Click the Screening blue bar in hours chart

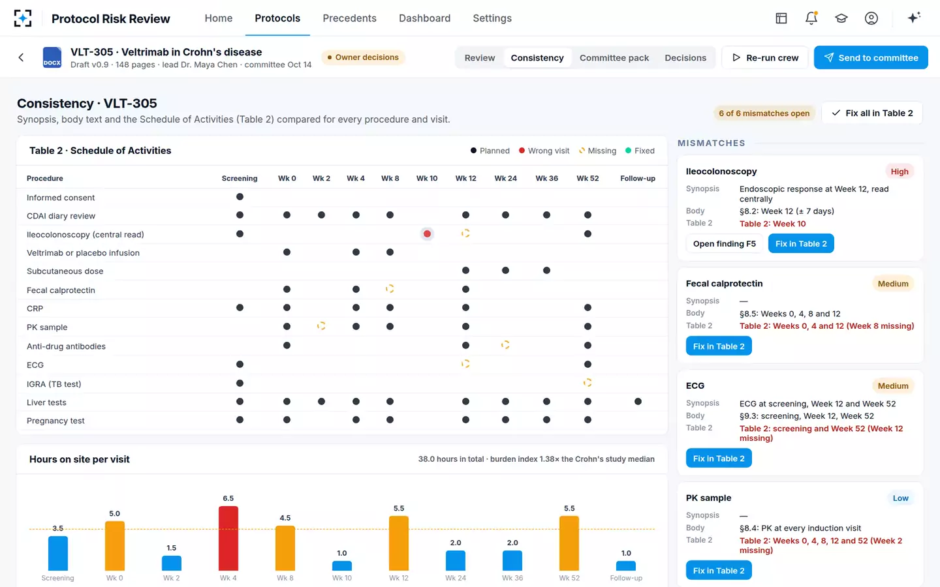tap(58, 553)
